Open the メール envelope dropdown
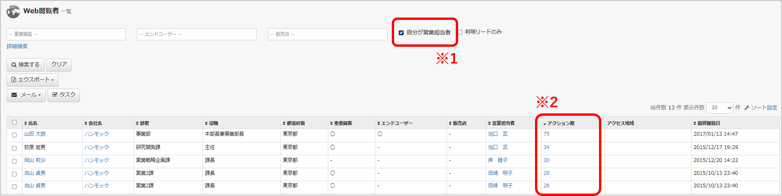 point(26,95)
